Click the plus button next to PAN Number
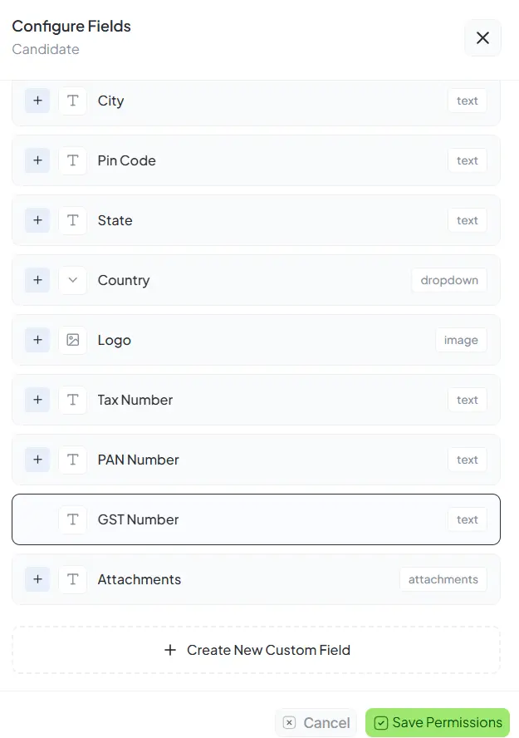The width and height of the screenshot is (519, 738). (x=37, y=460)
